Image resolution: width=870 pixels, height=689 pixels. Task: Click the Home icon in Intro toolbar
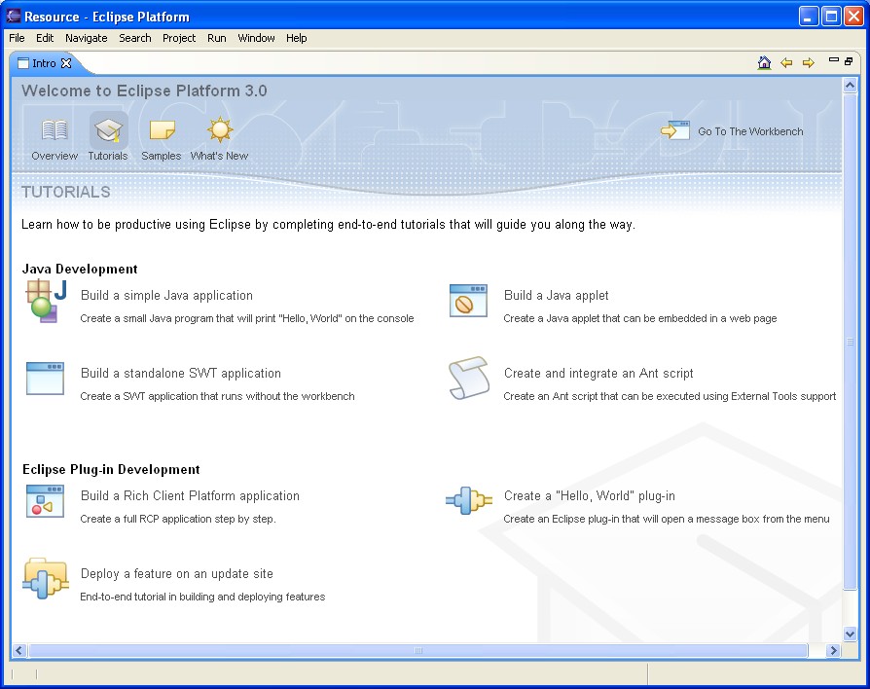point(764,62)
